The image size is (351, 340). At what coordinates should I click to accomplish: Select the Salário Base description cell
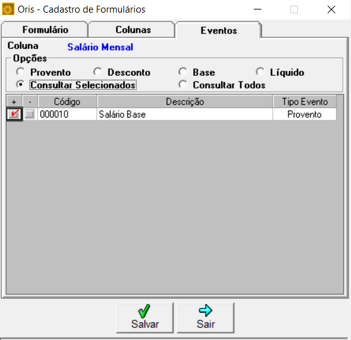185,114
